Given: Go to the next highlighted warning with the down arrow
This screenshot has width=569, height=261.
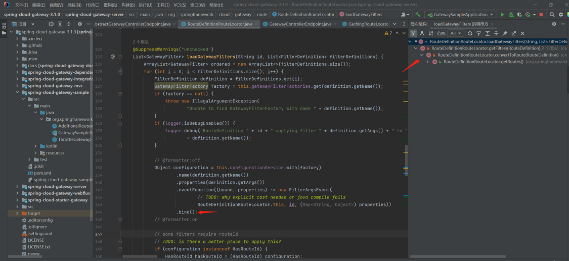Looking at the screenshot, I should (x=404, y=33).
